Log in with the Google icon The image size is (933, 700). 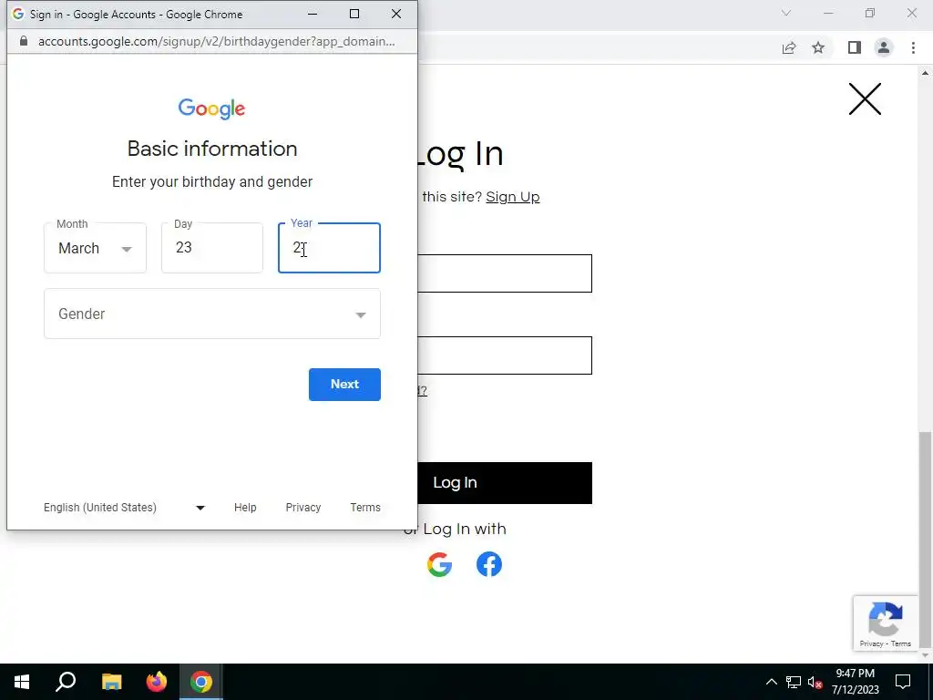(439, 564)
